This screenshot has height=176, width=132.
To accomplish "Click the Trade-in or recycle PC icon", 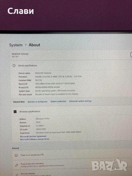I will click(x=16, y=155).
